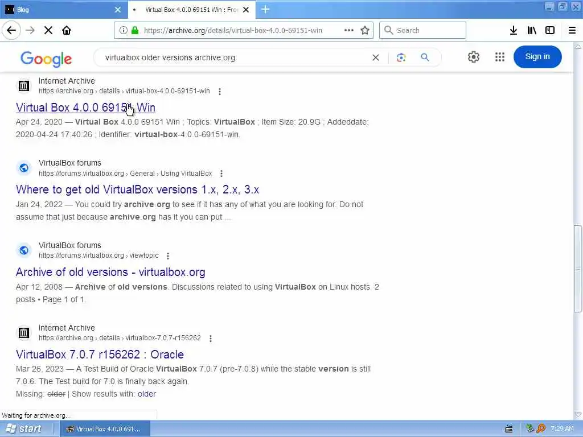Click the taskbar clock showing 7:29 AM

pyautogui.click(x=562, y=429)
